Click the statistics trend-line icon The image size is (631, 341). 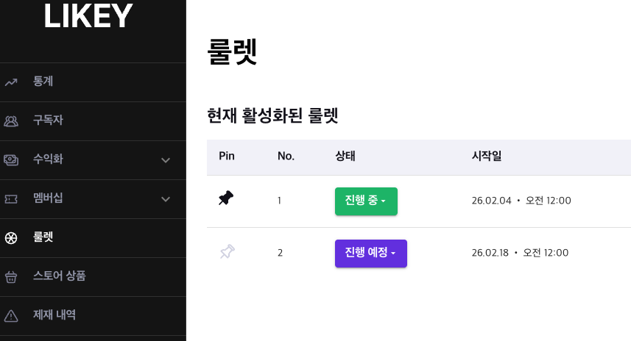[x=11, y=82]
